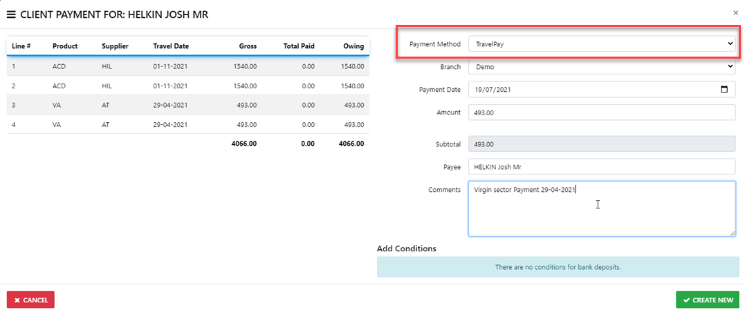Focus the Comments text area
The height and width of the screenshot is (314, 745).
coord(600,209)
